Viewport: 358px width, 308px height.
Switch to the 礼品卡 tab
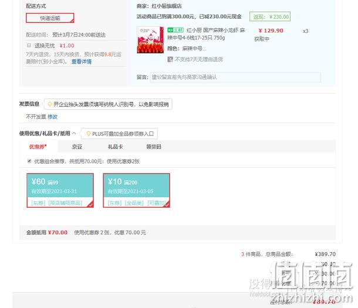[x=115, y=147]
